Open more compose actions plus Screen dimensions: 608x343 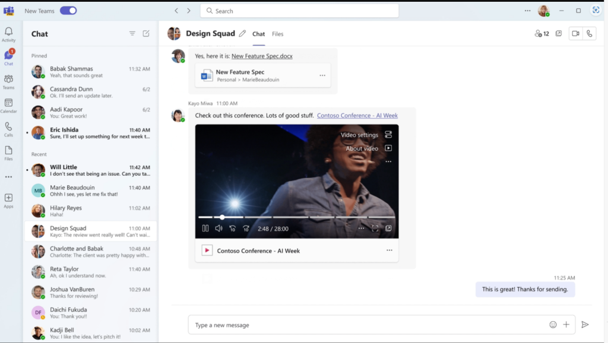coord(566,325)
